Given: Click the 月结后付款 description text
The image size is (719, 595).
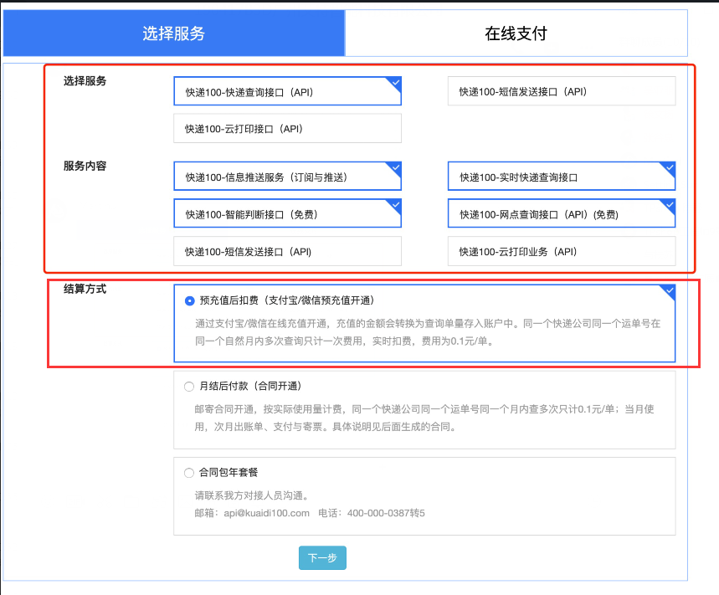Looking at the screenshot, I should coord(423,417).
